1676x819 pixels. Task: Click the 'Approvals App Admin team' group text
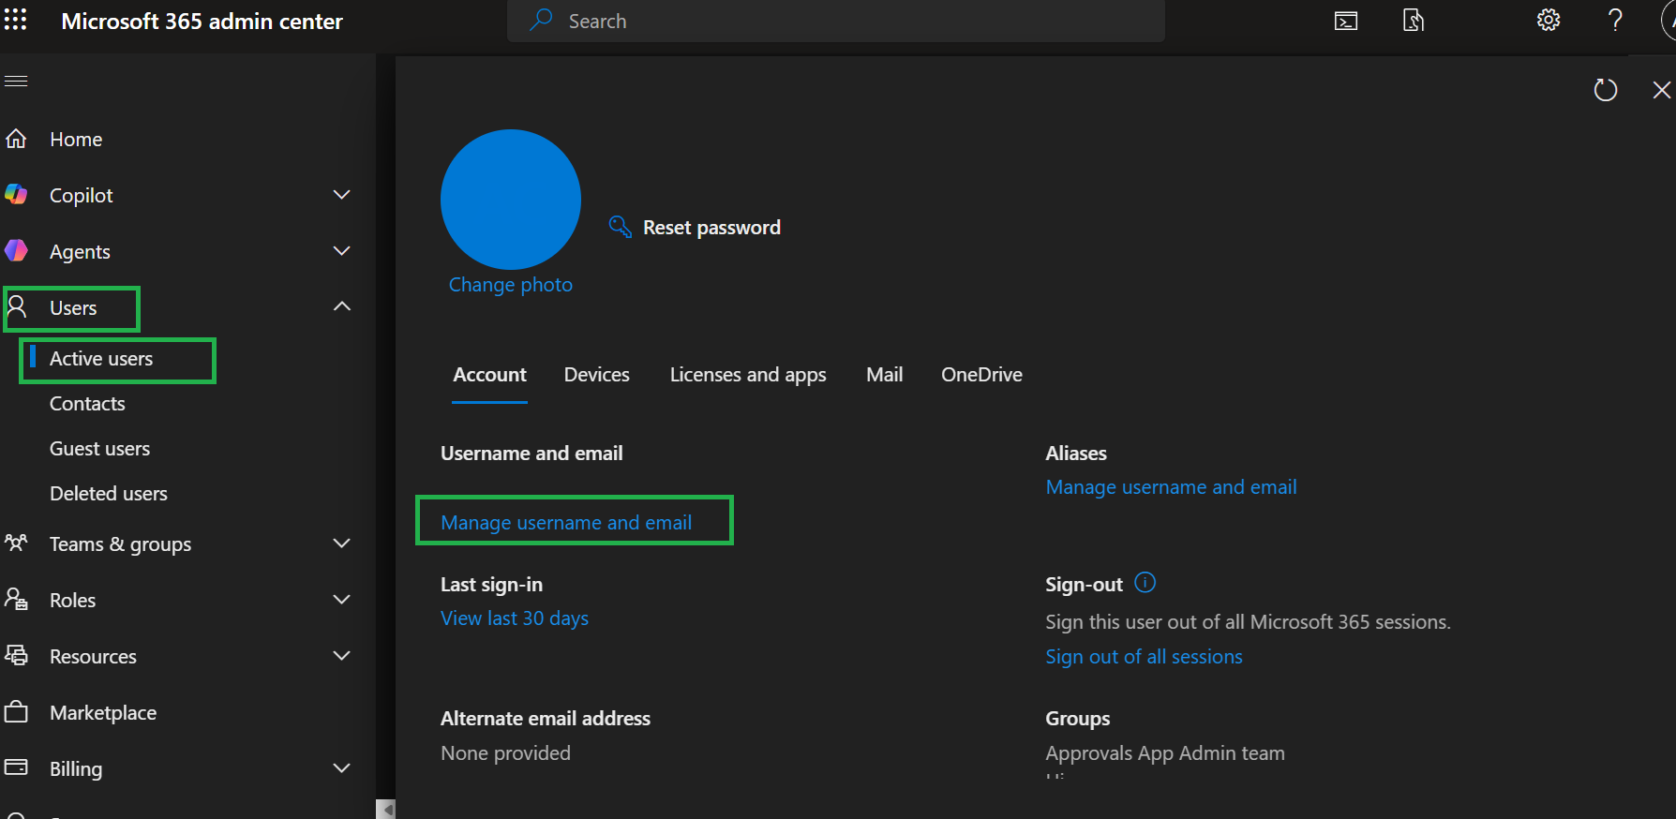(x=1165, y=753)
